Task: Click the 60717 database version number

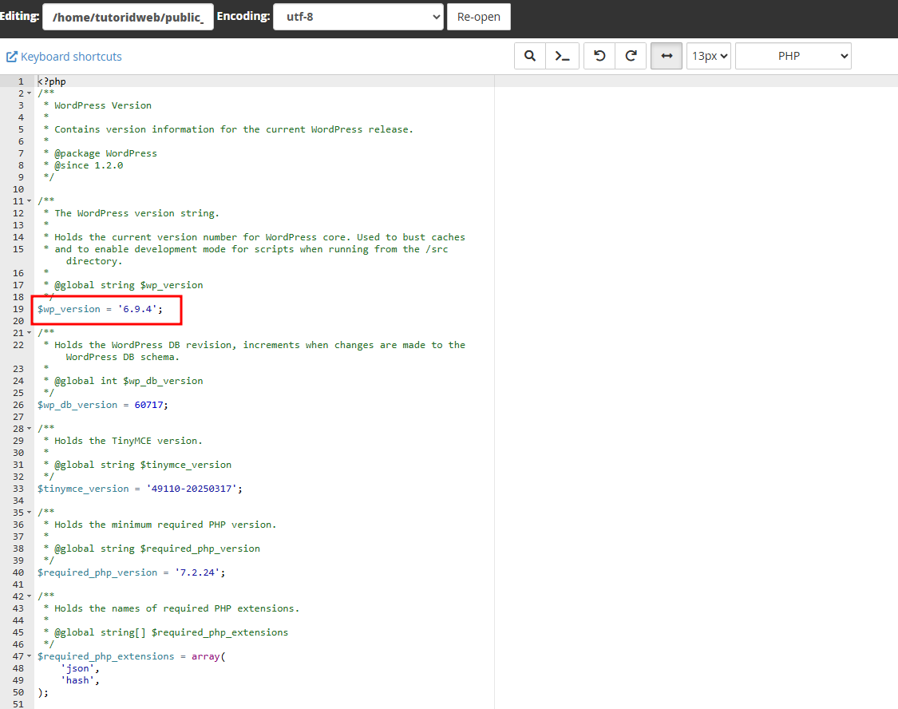Action: [x=149, y=405]
